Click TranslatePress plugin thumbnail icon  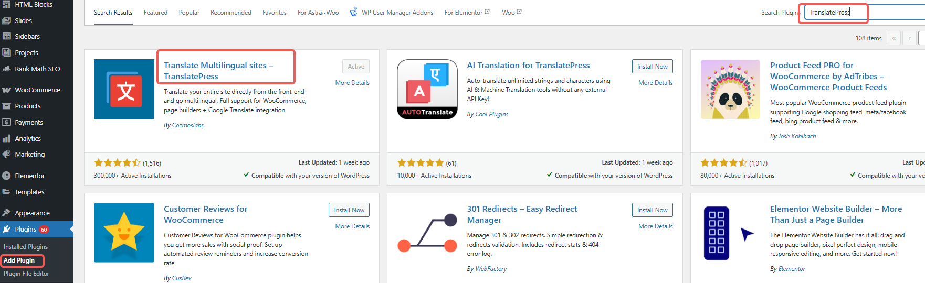tap(124, 90)
